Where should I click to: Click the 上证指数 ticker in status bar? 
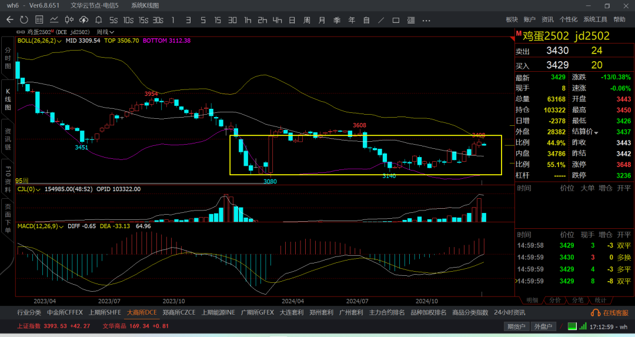[x=28, y=326]
